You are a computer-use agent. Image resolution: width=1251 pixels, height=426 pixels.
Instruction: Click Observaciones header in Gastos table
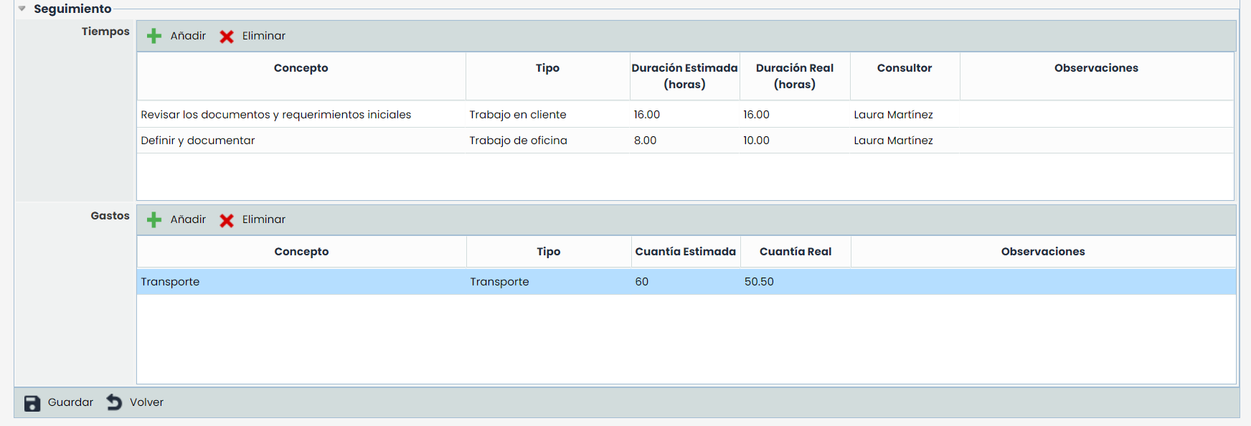[1042, 252]
